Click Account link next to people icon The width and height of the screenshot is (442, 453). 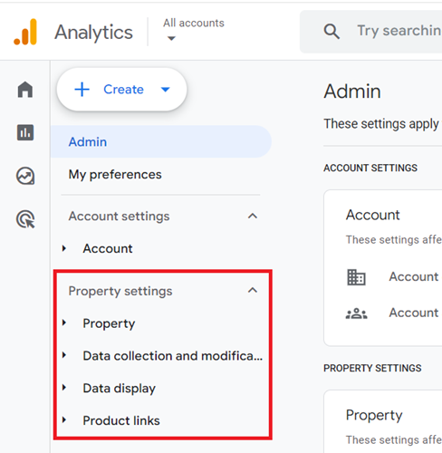click(x=414, y=313)
